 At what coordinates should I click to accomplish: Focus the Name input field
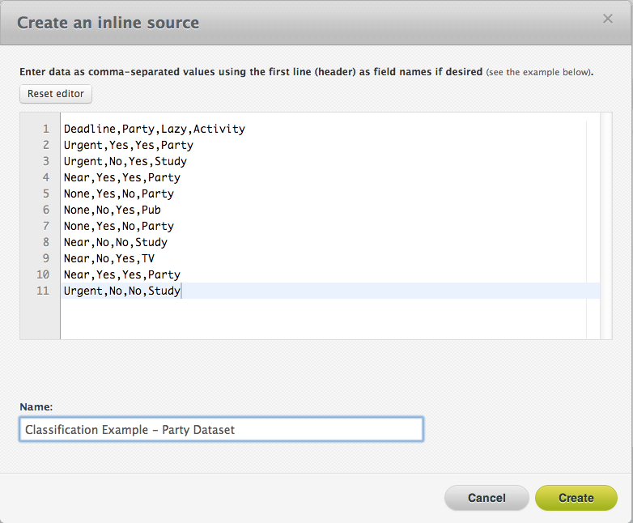(x=221, y=430)
